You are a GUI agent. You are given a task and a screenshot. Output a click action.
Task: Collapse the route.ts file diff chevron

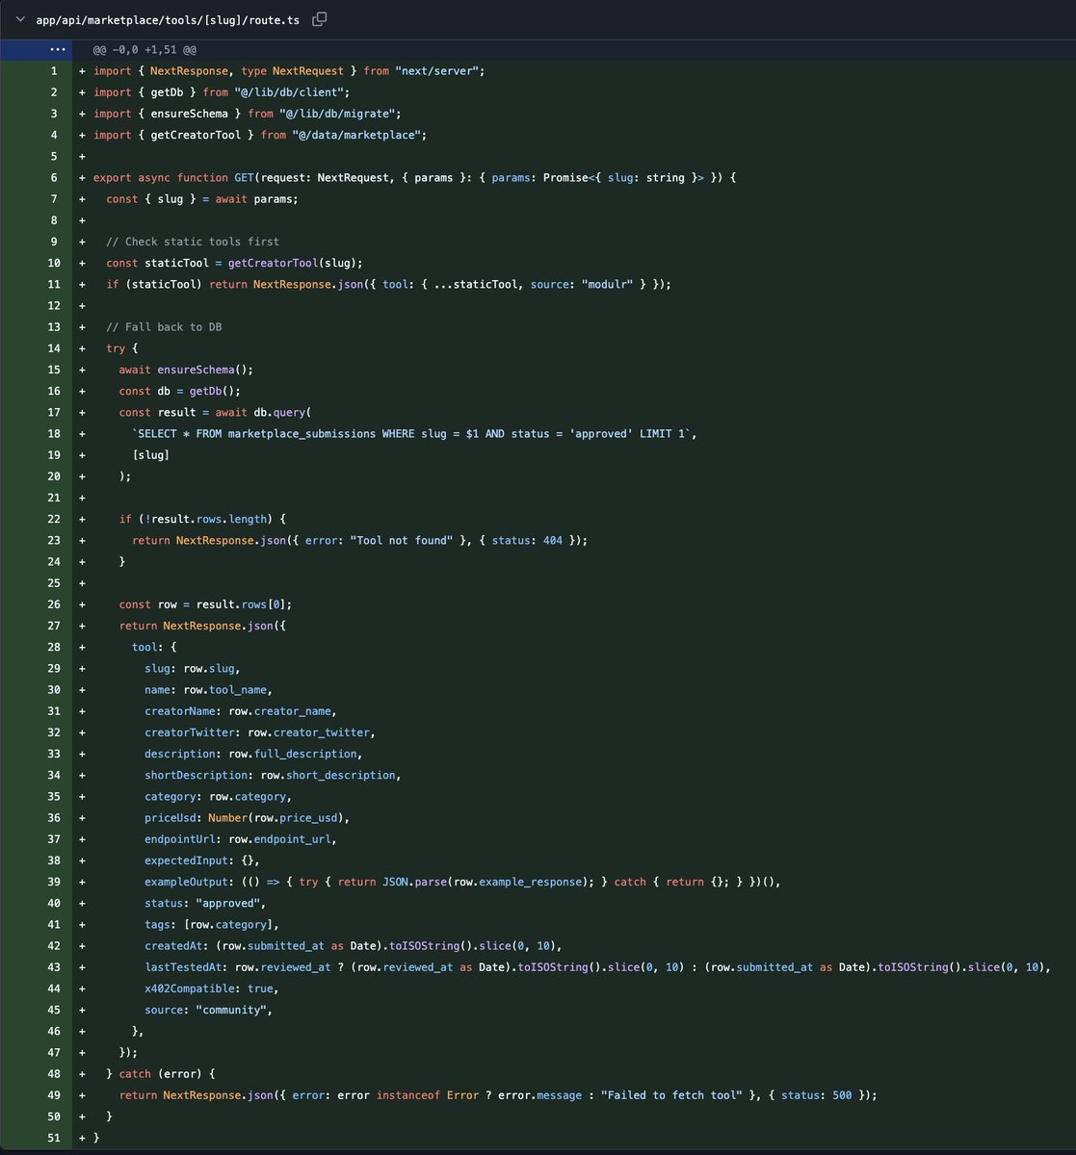click(x=19, y=19)
